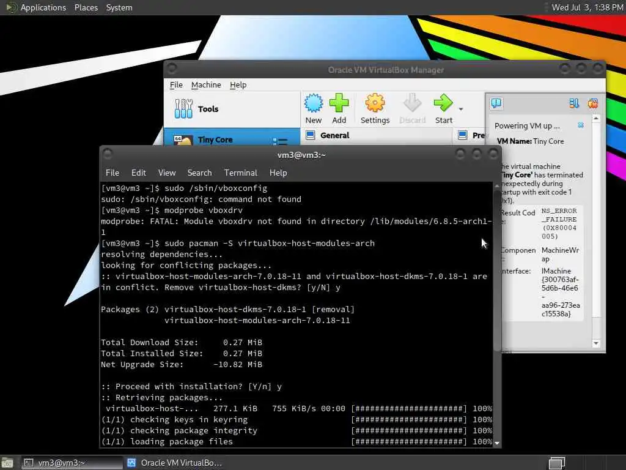Dismiss the Powering VM up notification

pos(581,125)
